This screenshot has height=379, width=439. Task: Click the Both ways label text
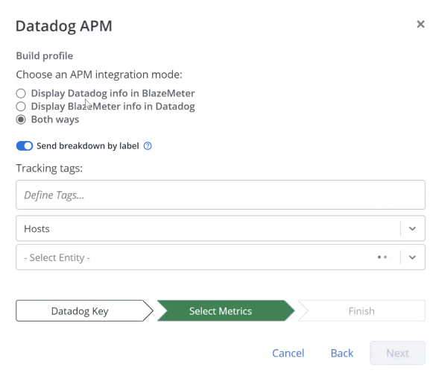pyautogui.click(x=55, y=119)
